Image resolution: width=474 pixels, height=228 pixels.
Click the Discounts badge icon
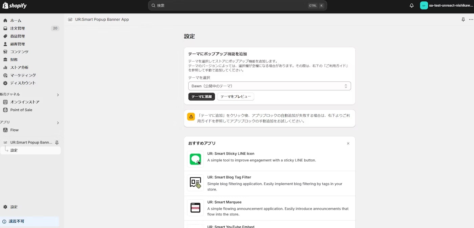point(5,83)
